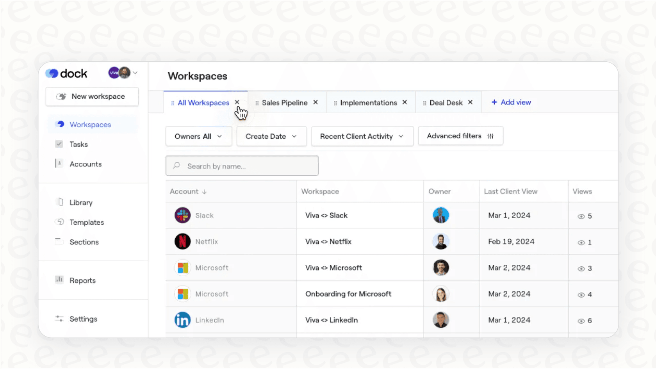Select the Tasks checkbox icon in sidebar
The height and width of the screenshot is (369, 656).
pyautogui.click(x=59, y=144)
